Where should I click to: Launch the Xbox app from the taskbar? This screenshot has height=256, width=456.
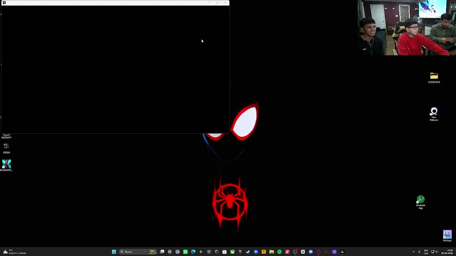point(232,252)
